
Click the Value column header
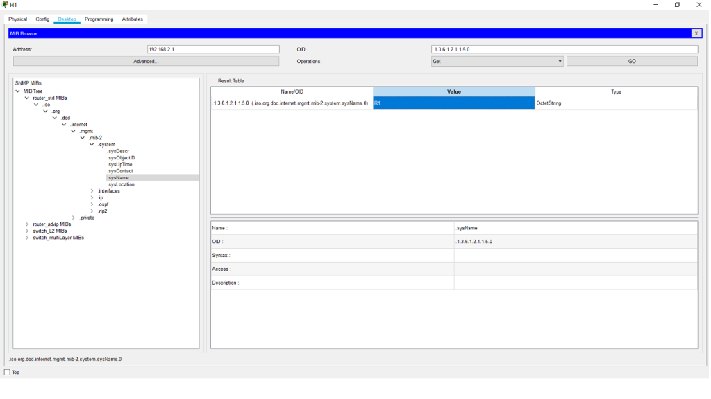pos(453,91)
